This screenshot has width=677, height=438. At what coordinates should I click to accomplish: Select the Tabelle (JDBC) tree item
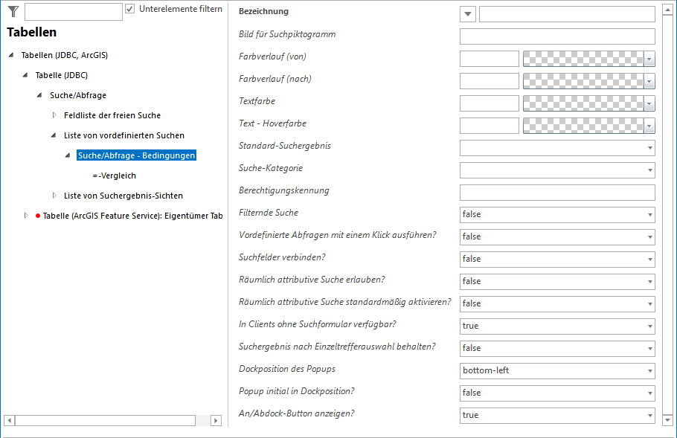coord(63,75)
